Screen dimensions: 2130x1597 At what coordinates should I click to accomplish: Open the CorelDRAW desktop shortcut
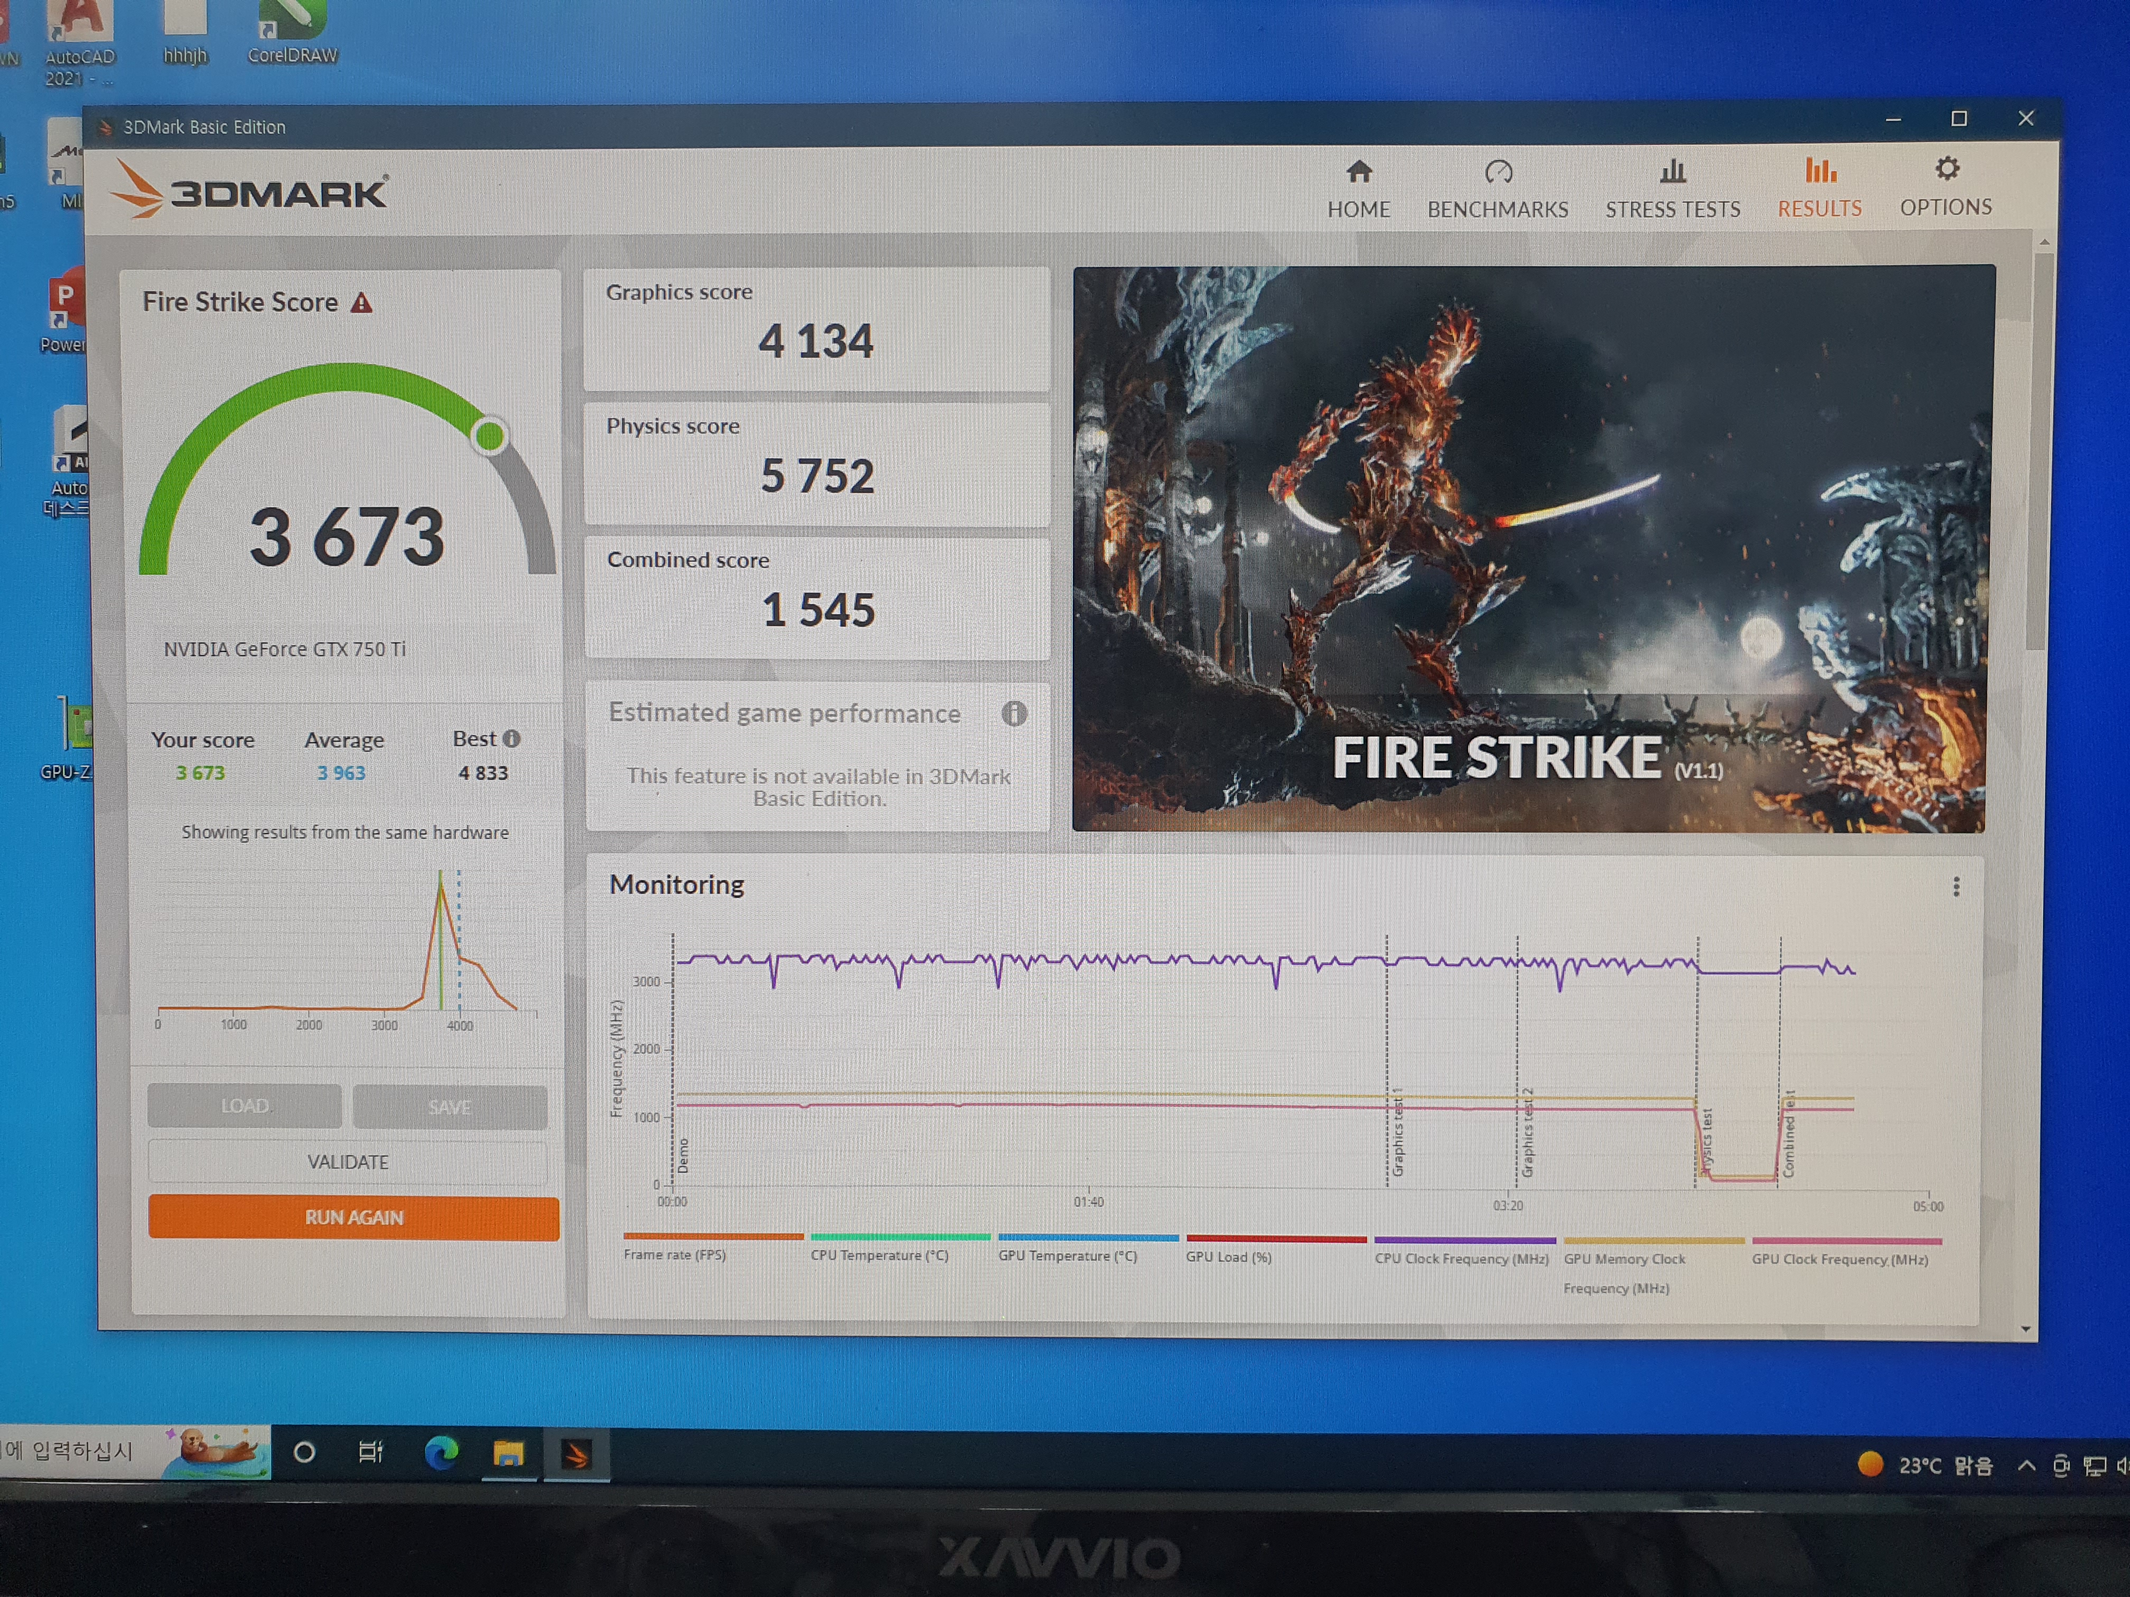293,33
